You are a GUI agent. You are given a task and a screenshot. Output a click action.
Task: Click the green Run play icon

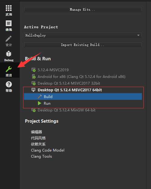coord(39,103)
